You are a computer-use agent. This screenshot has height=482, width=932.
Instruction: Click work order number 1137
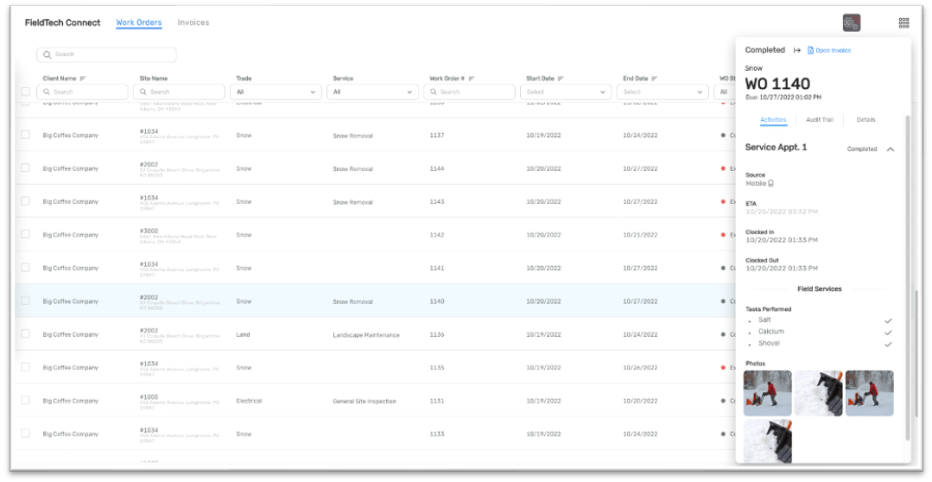coord(437,136)
